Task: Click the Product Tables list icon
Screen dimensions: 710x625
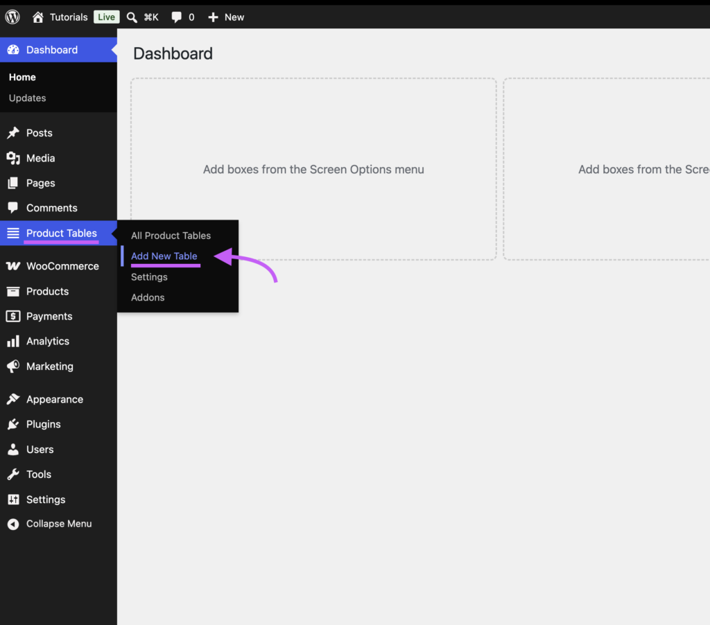Action: (13, 233)
